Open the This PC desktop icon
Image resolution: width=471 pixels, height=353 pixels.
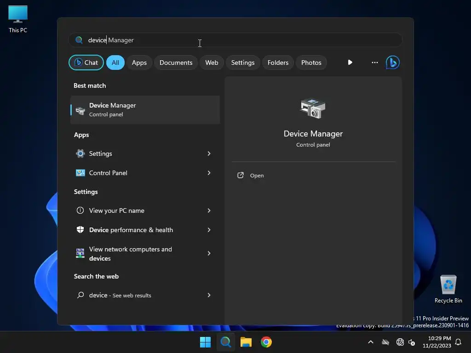[18, 19]
